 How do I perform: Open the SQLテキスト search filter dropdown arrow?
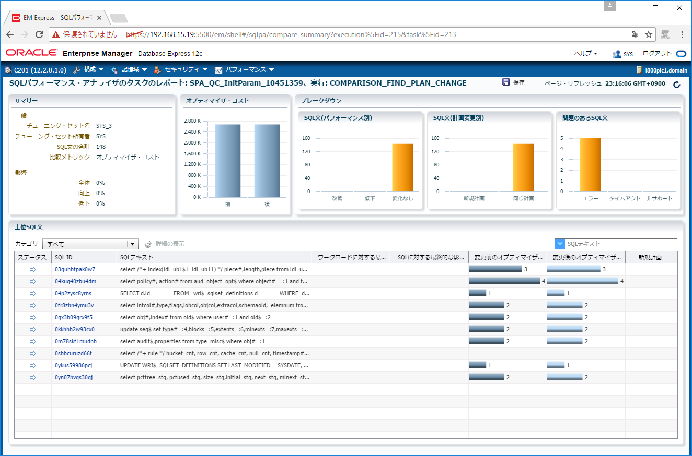pos(560,244)
